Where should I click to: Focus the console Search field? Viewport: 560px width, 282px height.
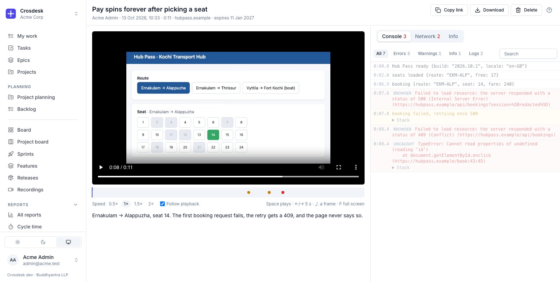tap(528, 54)
